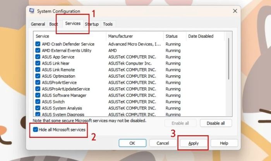Toggle ASUS System Diagnosis checkbox
This screenshot has height=161, width=271.
point(38,114)
